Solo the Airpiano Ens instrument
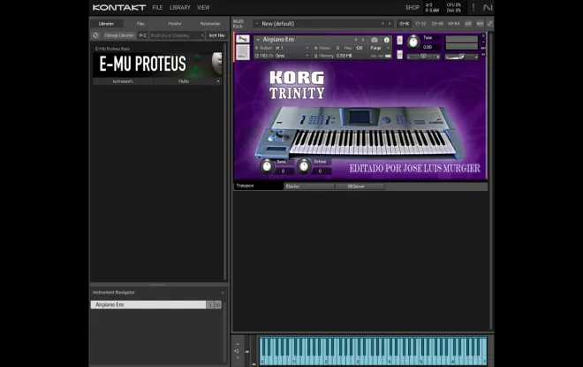Image resolution: width=583 pixels, height=367 pixels. pos(399,40)
